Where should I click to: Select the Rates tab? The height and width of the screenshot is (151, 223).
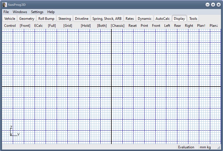(x=130, y=19)
